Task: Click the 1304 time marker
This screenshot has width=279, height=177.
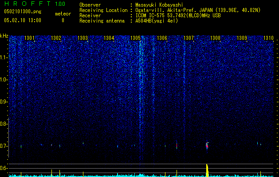Action: pyautogui.click(x=109, y=38)
